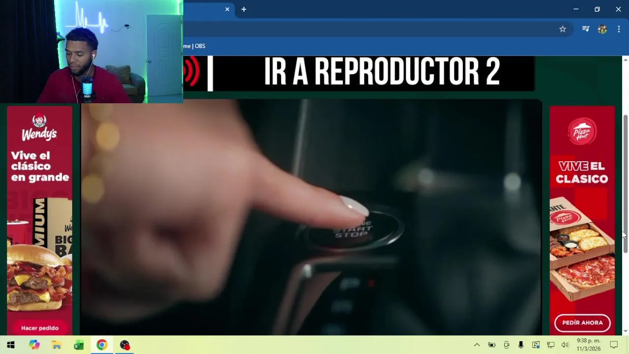Open the Chrome profile avatar
Screen dimensions: 629x354
[602, 29]
